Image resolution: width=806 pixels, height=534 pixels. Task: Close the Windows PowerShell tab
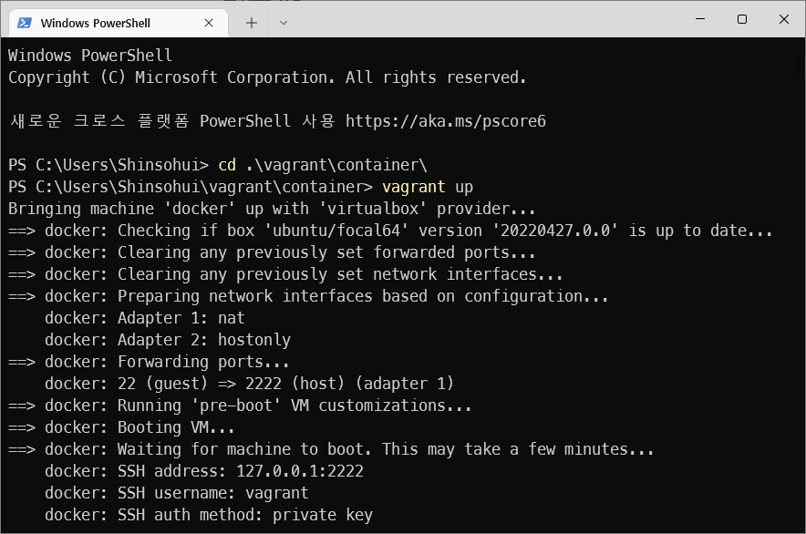click(208, 22)
